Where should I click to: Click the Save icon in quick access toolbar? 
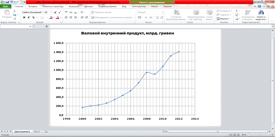7,2
